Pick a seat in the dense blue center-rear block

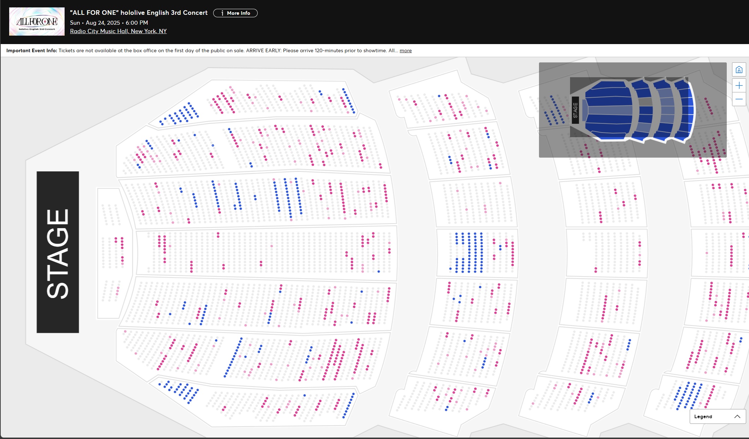click(469, 252)
